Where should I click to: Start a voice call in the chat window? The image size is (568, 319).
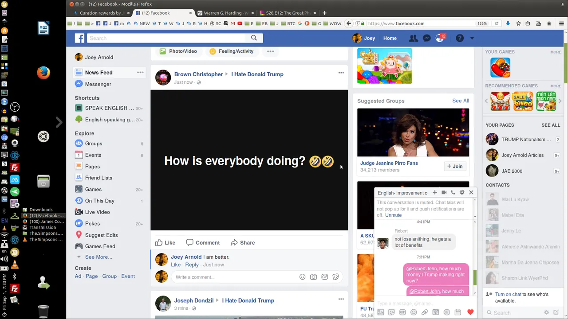pyautogui.click(x=453, y=192)
